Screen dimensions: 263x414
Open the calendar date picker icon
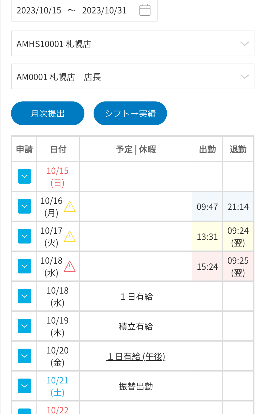pos(145,10)
